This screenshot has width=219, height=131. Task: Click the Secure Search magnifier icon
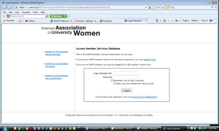(x=47, y=16)
